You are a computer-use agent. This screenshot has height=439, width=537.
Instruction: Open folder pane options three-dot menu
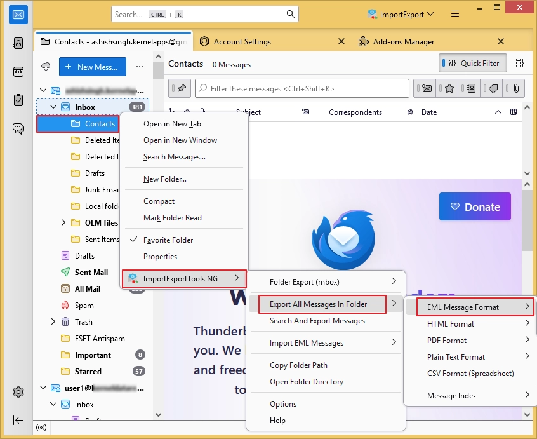140,67
